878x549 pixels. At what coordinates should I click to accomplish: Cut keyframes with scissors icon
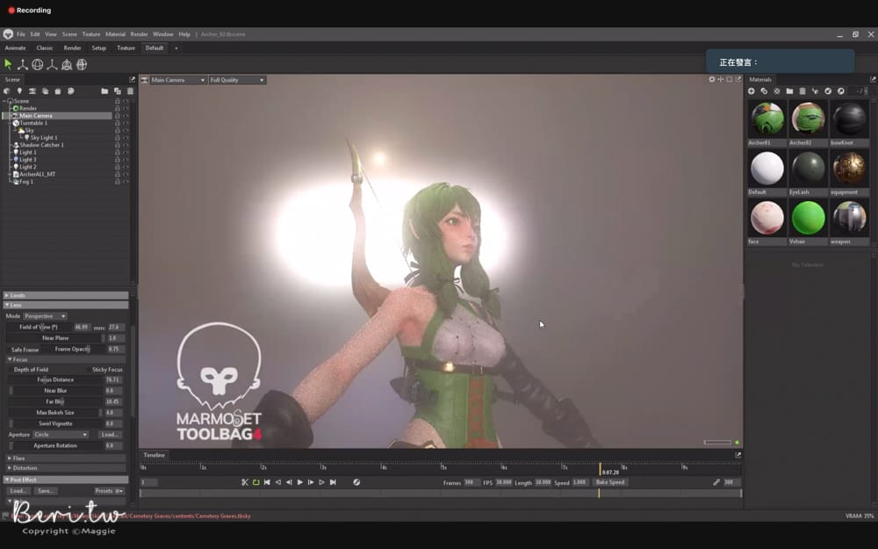(245, 482)
